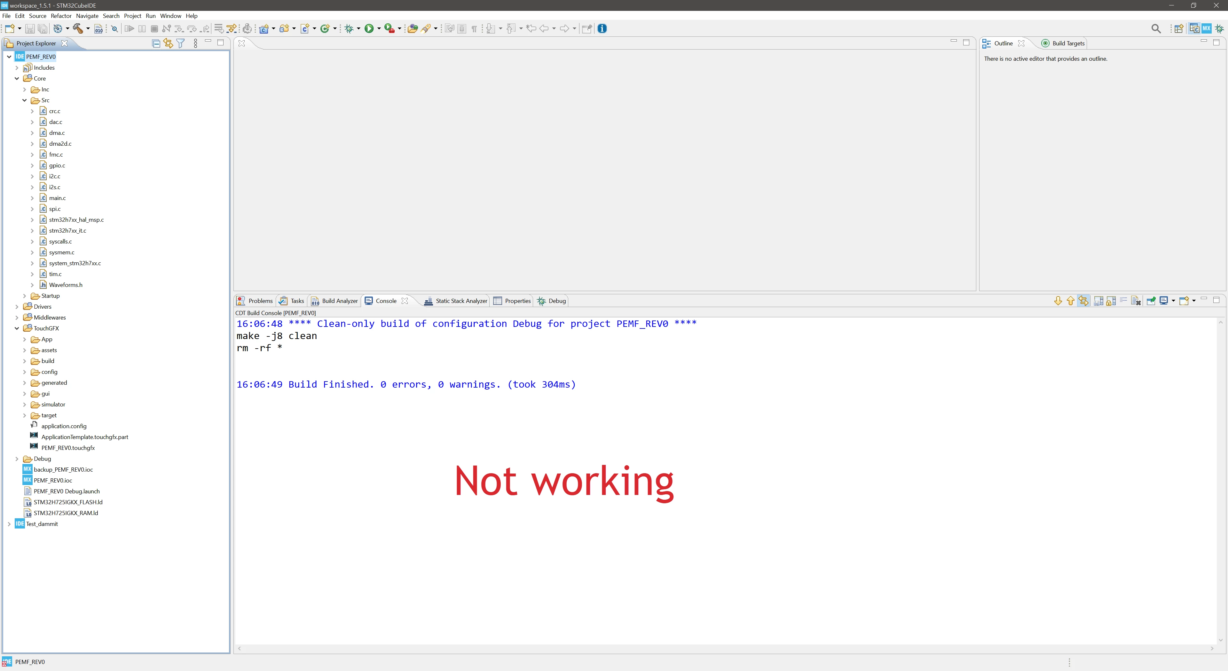Open the search magnifier icon at top right
The width and height of the screenshot is (1228, 671).
click(x=1156, y=28)
